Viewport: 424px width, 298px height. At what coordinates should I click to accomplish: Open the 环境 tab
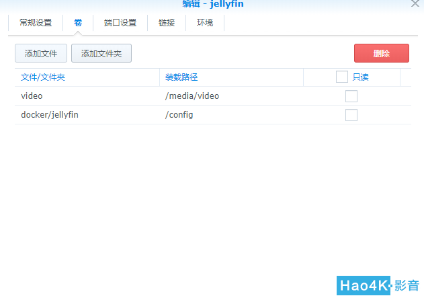(x=205, y=23)
